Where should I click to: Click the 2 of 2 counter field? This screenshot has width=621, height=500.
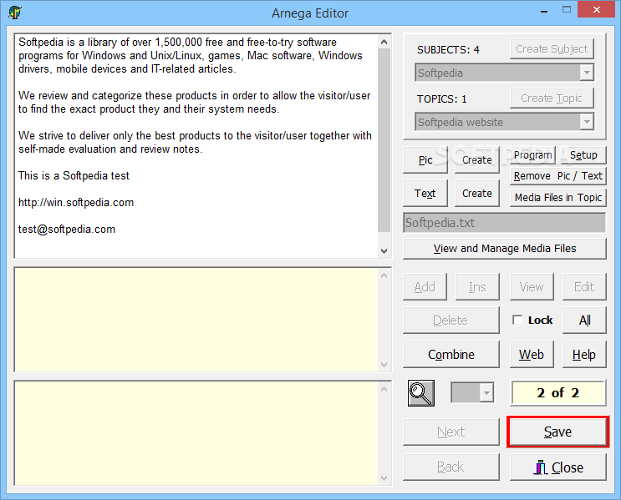(558, 393)
